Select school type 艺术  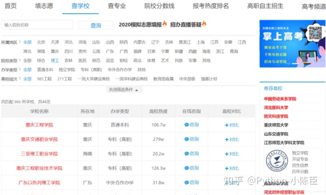click(x=165, y=61)
